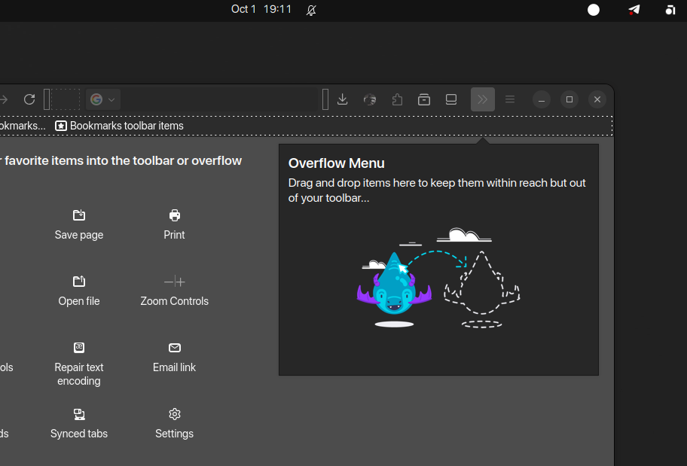Click the Telegram tray icon
Image resolution: width=687 pixels, height=466 pixels.
pyautogui.click(x=634, y=10)
